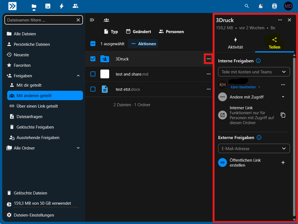The height and width of the screenshot is (224, 298).
Task: Select the Teilen tab
Action: coord(275,43)
